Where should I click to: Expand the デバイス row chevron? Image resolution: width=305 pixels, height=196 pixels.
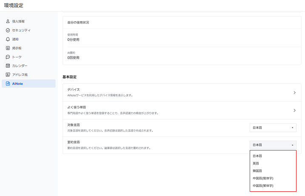tap(294, 92)
